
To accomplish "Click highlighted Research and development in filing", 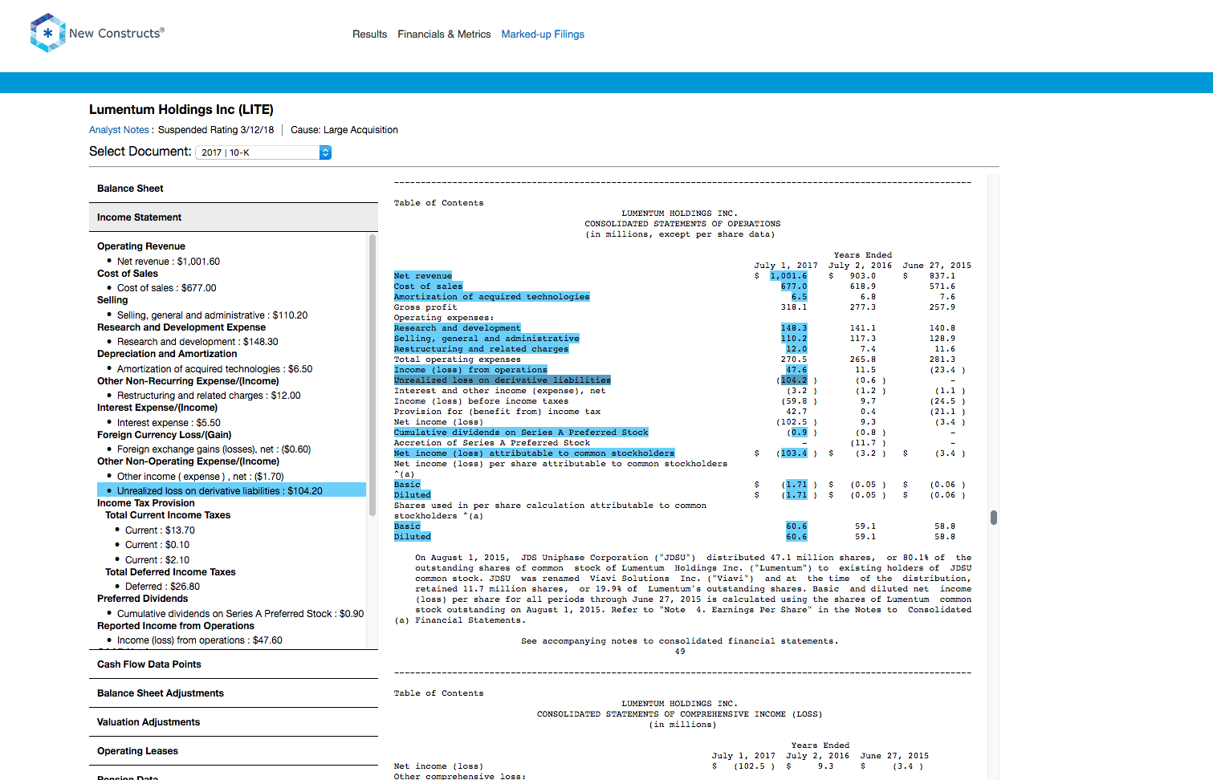I will 457,328.
